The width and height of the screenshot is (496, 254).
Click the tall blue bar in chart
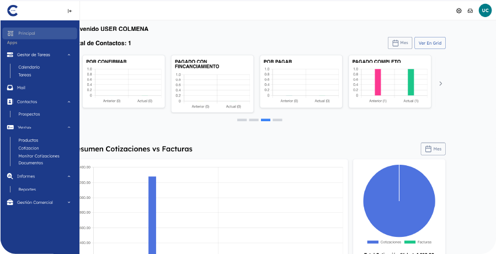(152, 215)
